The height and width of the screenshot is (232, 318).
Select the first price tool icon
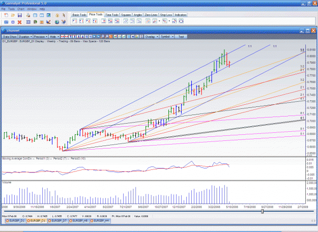coord(75,21)
